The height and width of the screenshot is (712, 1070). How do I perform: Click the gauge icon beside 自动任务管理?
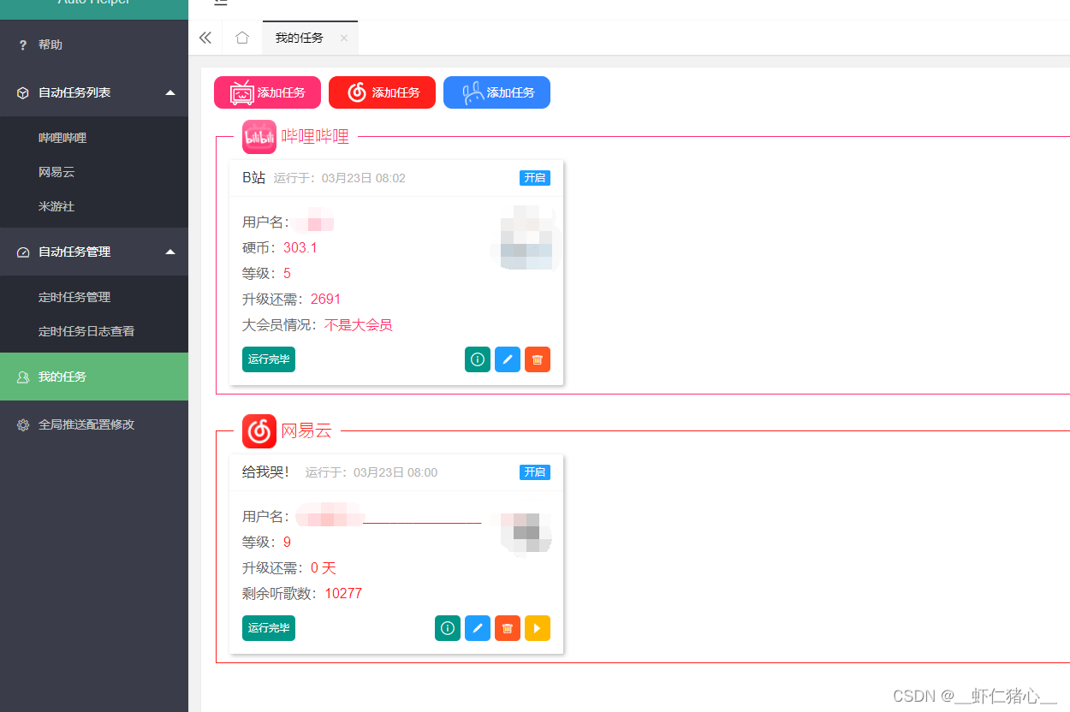coord(23,252)
